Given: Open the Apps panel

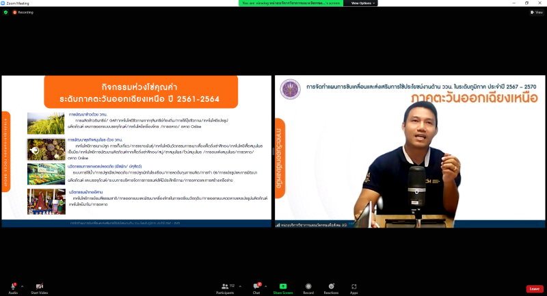Looking at the screenshot, I should [353, 287].
